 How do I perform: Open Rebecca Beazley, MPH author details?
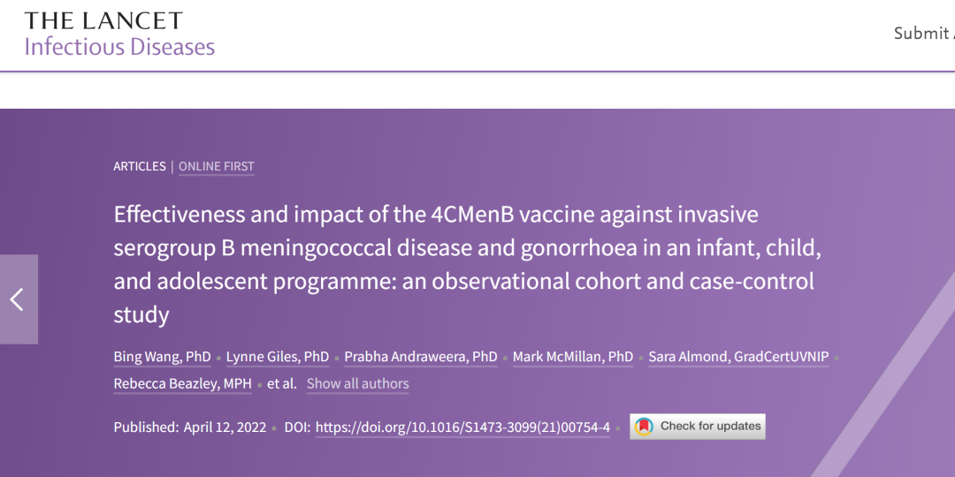182,383
